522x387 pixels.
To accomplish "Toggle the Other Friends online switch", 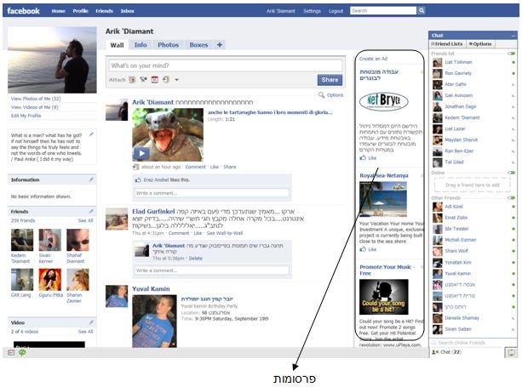I will [511, 197].
